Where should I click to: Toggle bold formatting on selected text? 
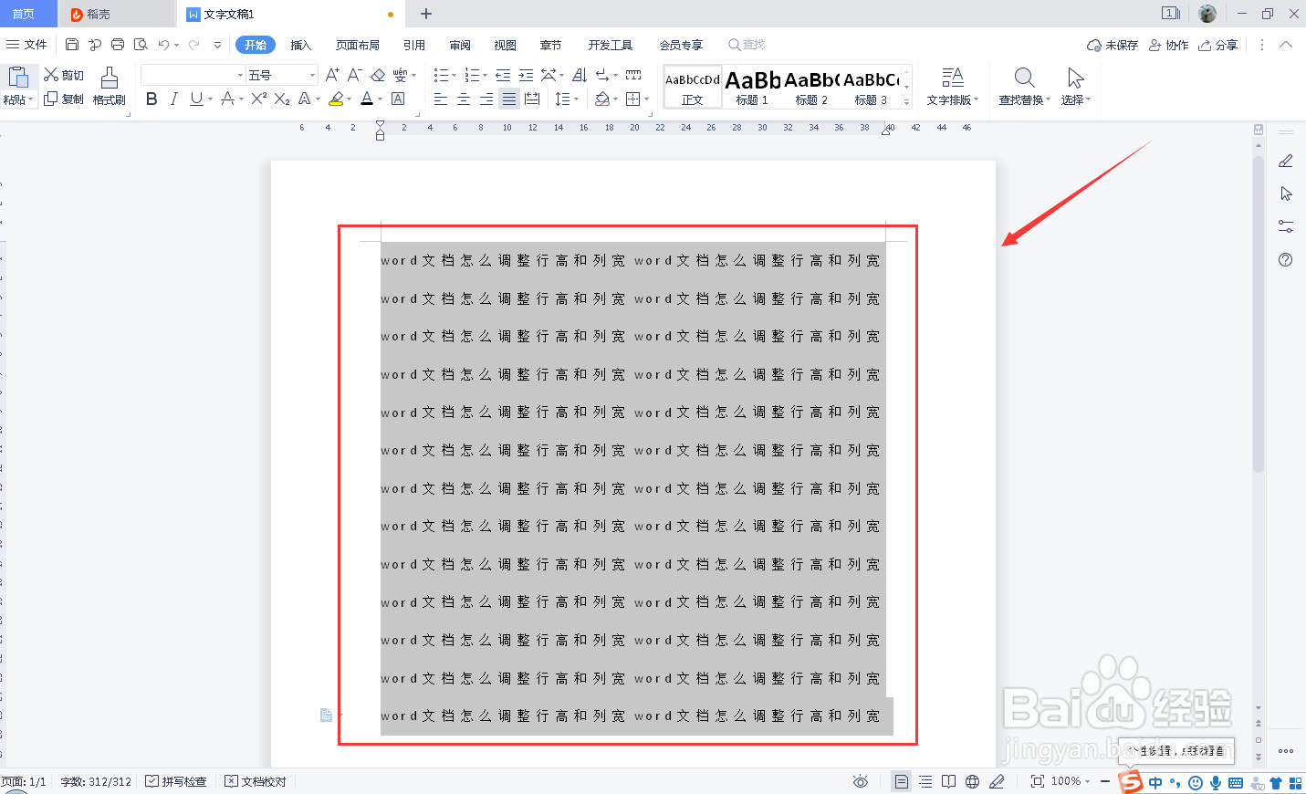point(151,99)
